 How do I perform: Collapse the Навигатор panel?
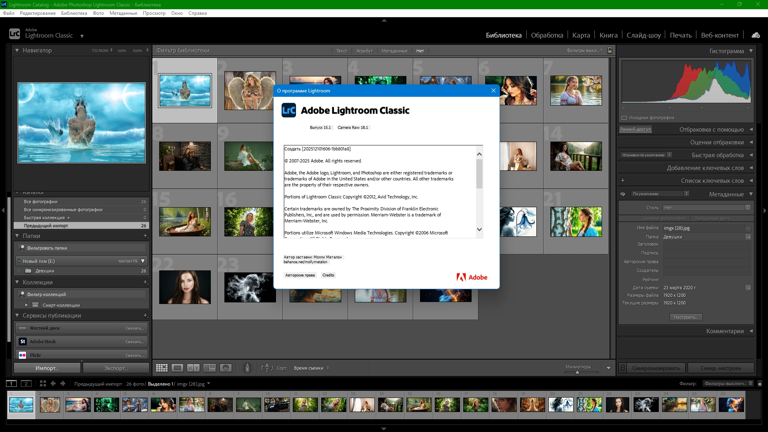pyautogui.click(x=17, y=50)
